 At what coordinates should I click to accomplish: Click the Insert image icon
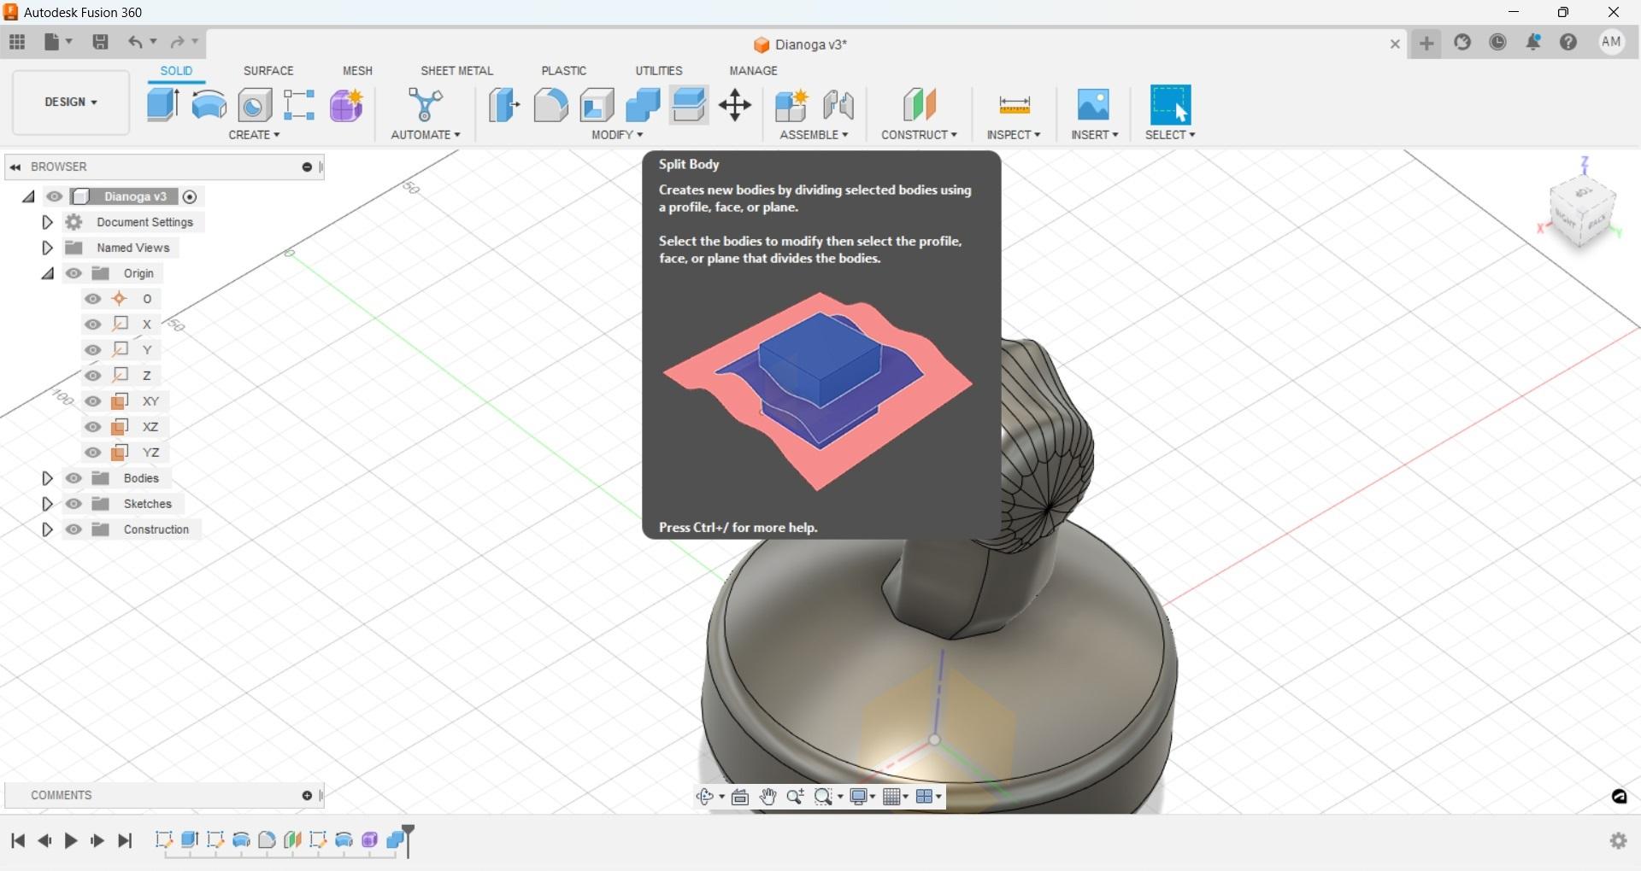(x=1094, y=105)
